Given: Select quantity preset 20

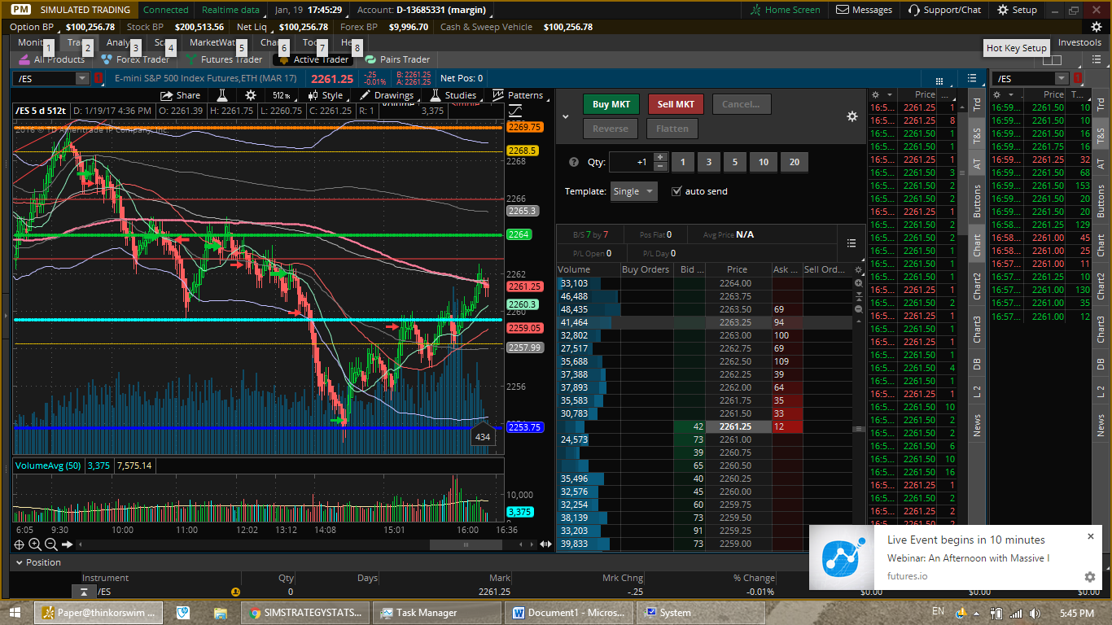Looking at the screenshot, I should 794,162.
